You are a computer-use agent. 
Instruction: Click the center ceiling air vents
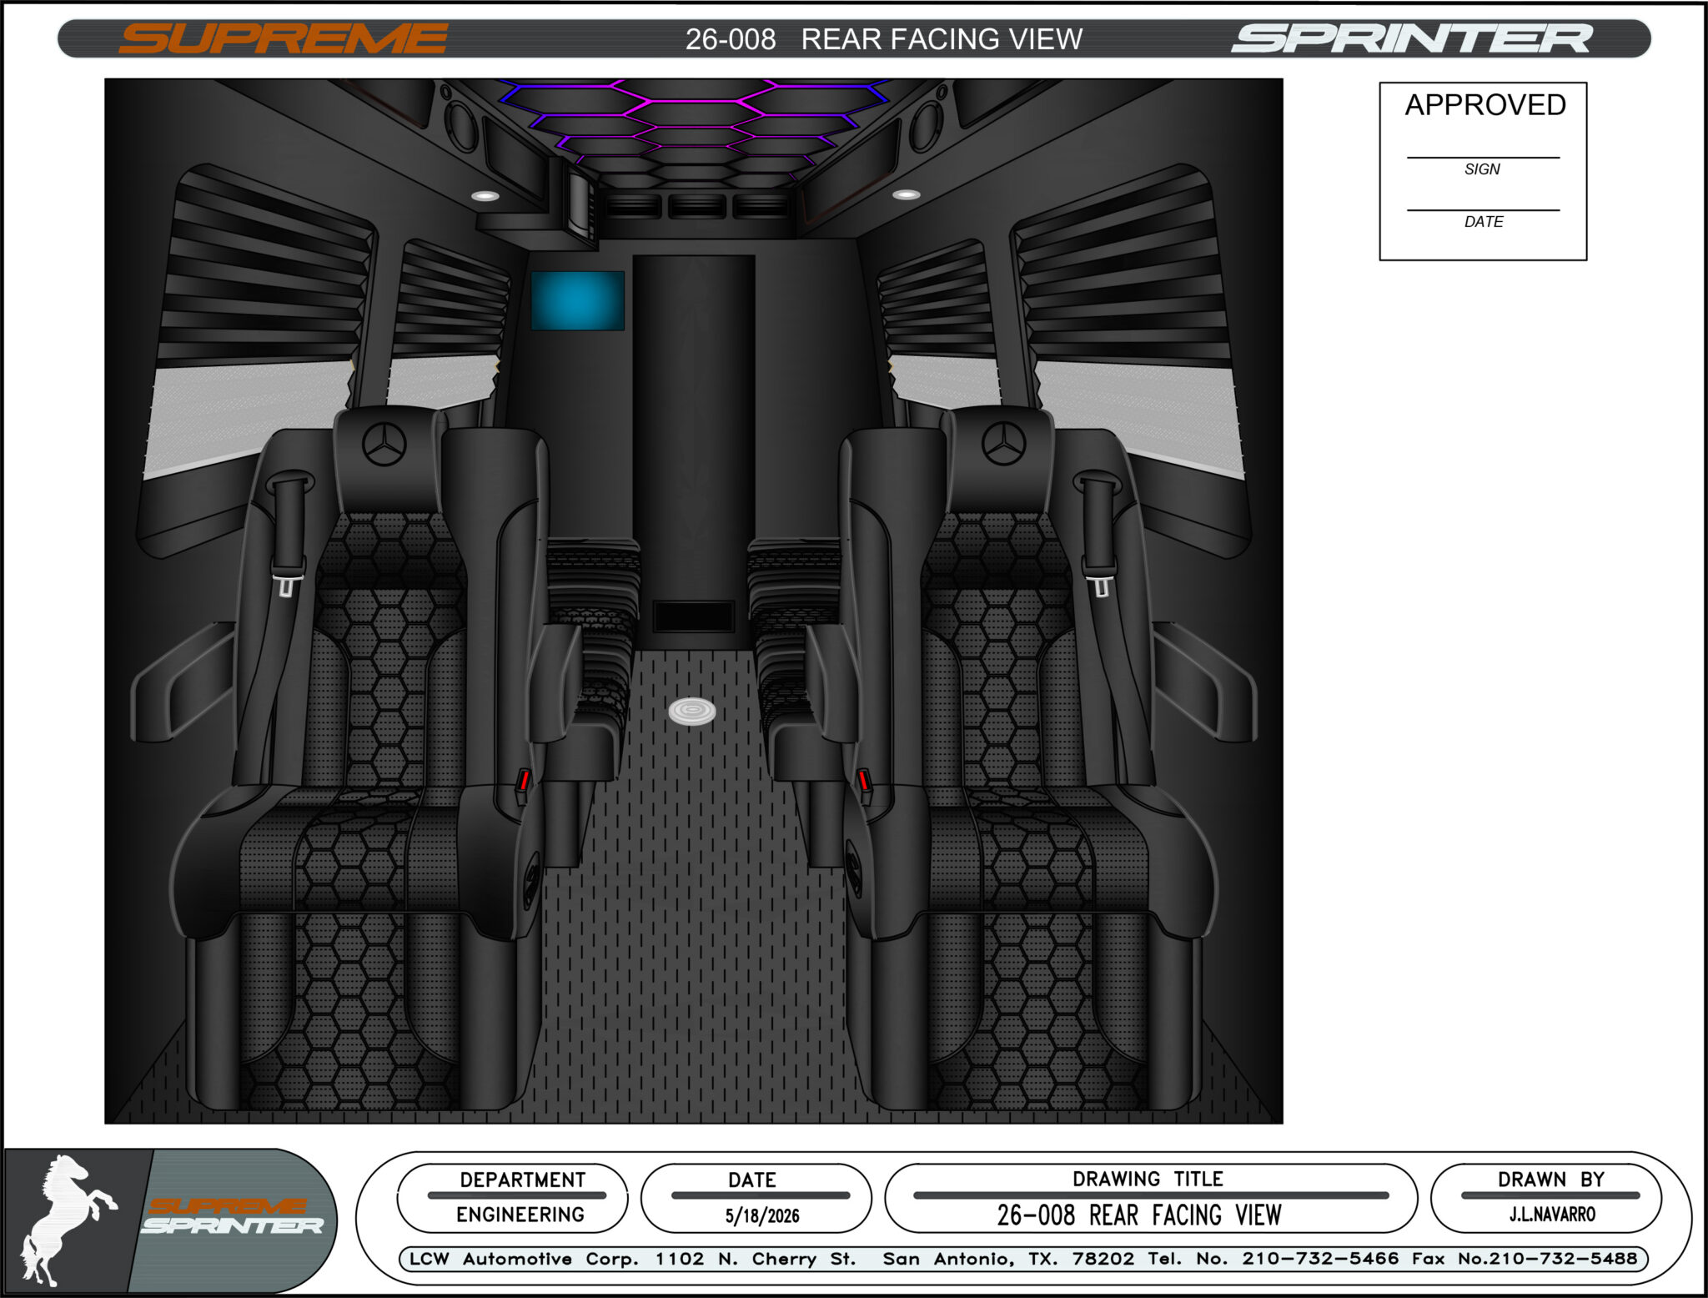[x=696, y=205]
